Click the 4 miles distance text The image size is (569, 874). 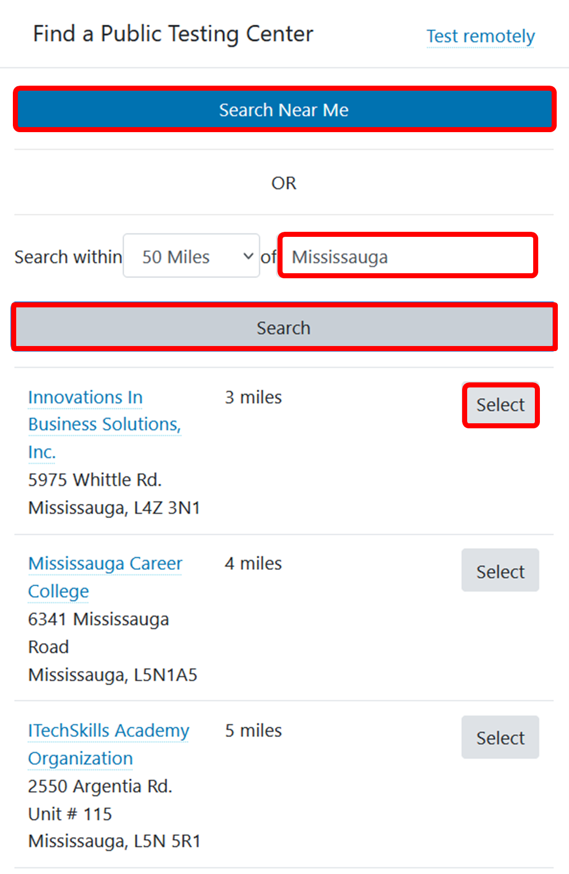(253, 563)
